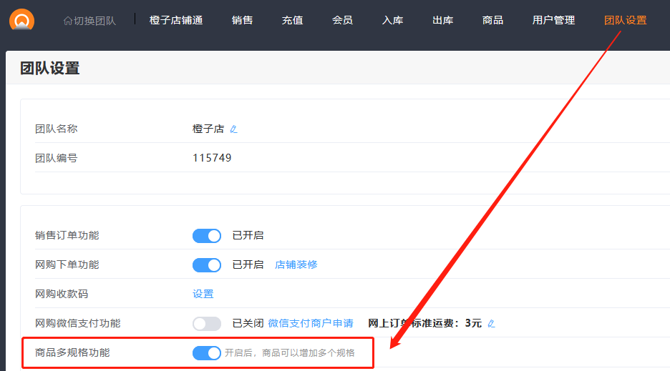This screenshot has width=670, height=371.
Task: Open the 店铺装修 link
Action: [296, 264]
